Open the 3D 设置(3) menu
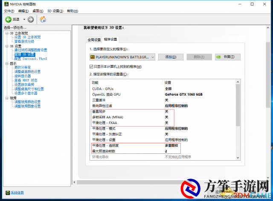This screenshot has height=201, width=273. (x=55, y=11)
